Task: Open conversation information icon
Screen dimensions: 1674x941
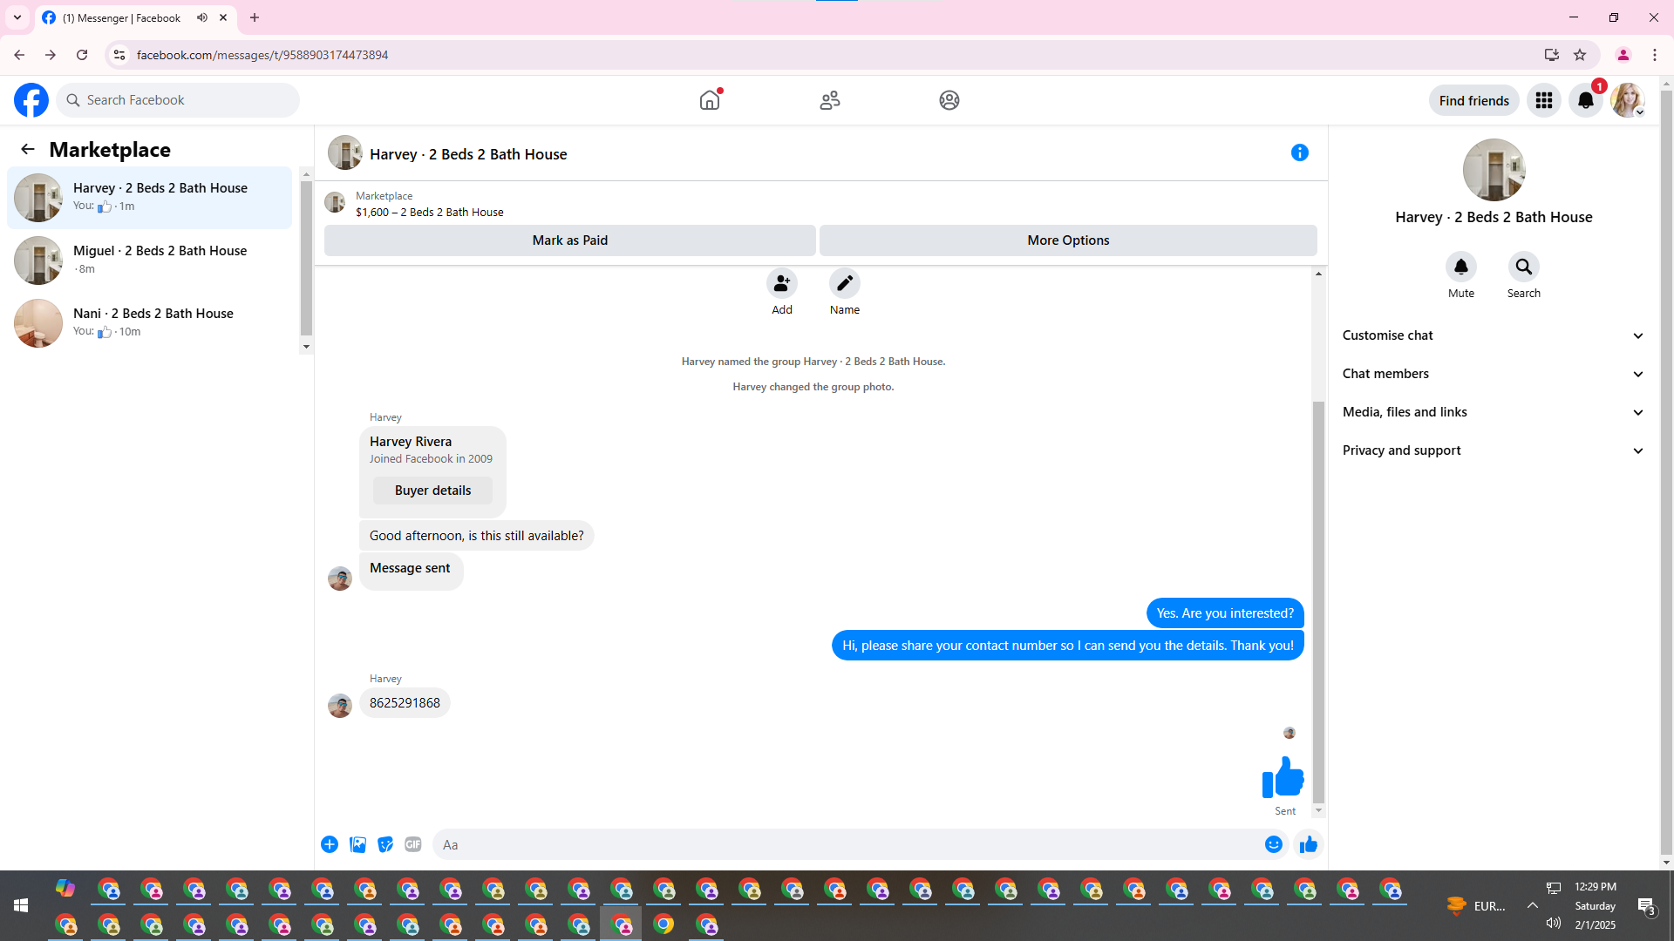Action: coord(1299,153)
